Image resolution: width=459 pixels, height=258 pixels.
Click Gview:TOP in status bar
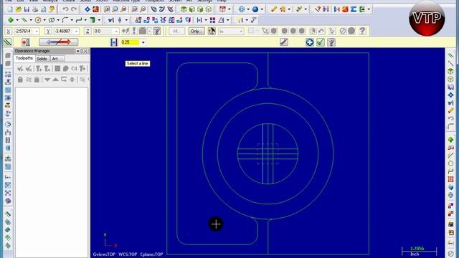tap(104, 254)
